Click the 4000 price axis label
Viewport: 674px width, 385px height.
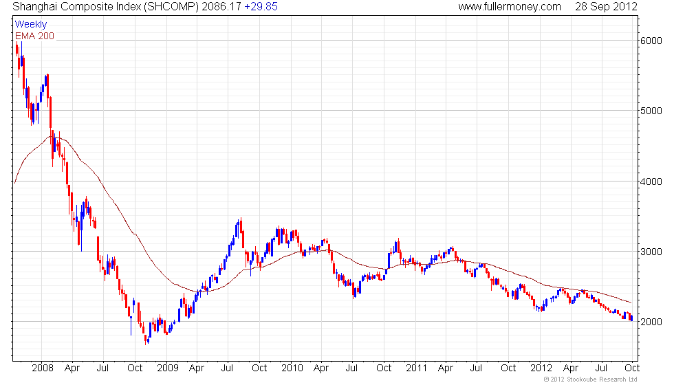pyautogui.click(x=651, y=181)
